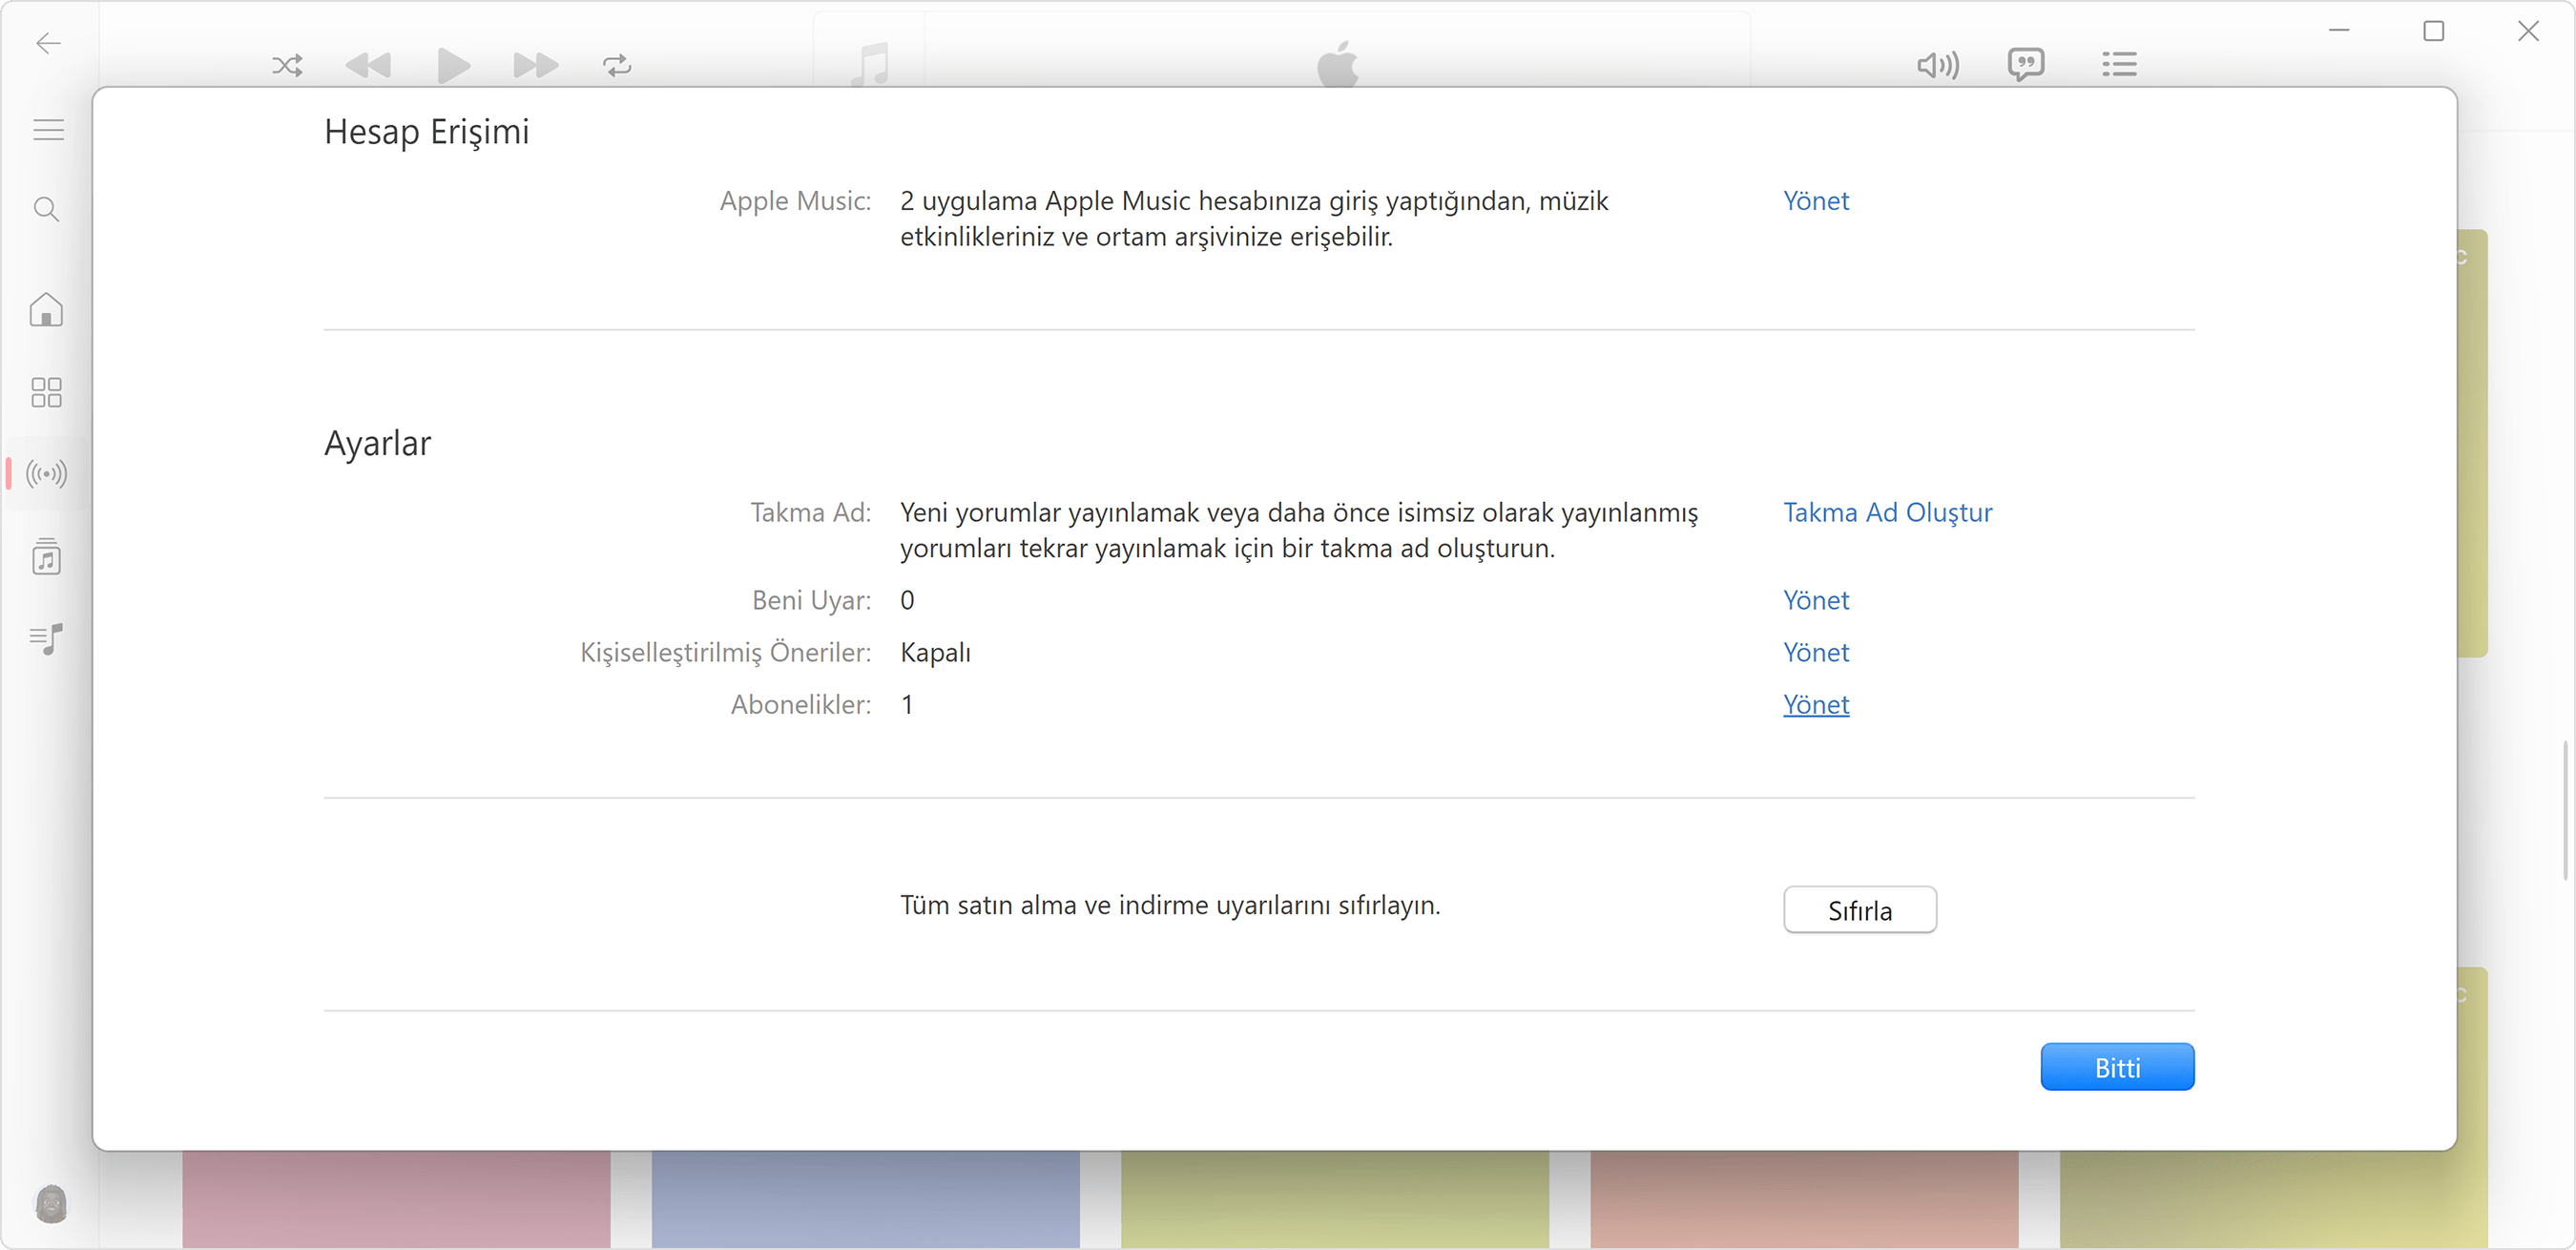2576x1250 pixels.
Task: Click the Bitti button to finish
Action: tap(2118, 1066)
